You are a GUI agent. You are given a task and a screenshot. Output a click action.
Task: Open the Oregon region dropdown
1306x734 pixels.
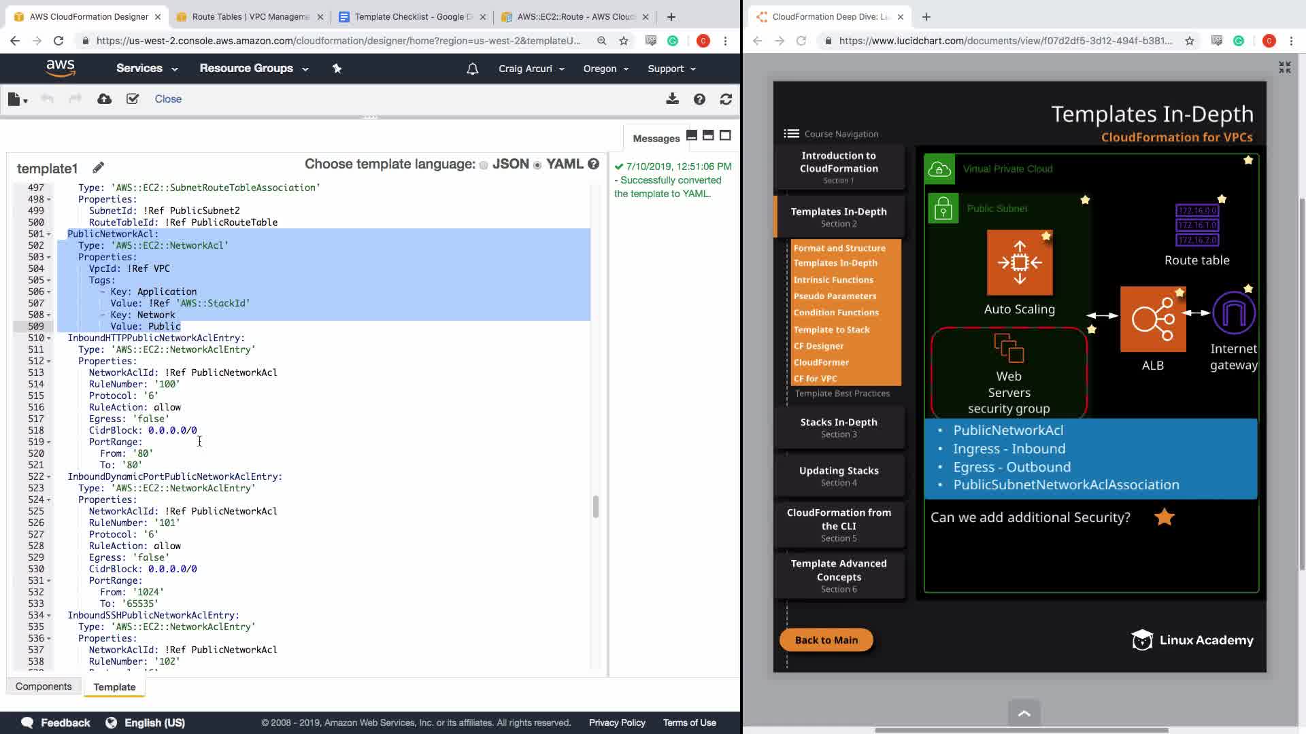[x=605, y=69]
